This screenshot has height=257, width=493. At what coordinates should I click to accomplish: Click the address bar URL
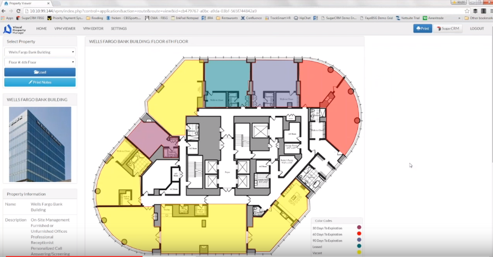pyautogui.click(x=143, y=11)
